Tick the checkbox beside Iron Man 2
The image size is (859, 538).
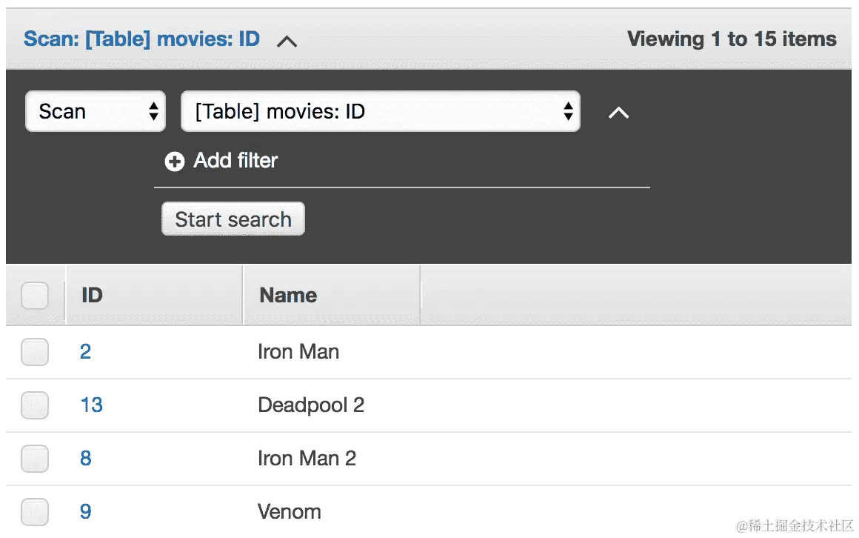tap(35, 459)
